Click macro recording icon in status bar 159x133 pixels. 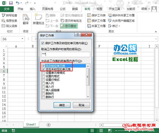[x=13, y=131]
